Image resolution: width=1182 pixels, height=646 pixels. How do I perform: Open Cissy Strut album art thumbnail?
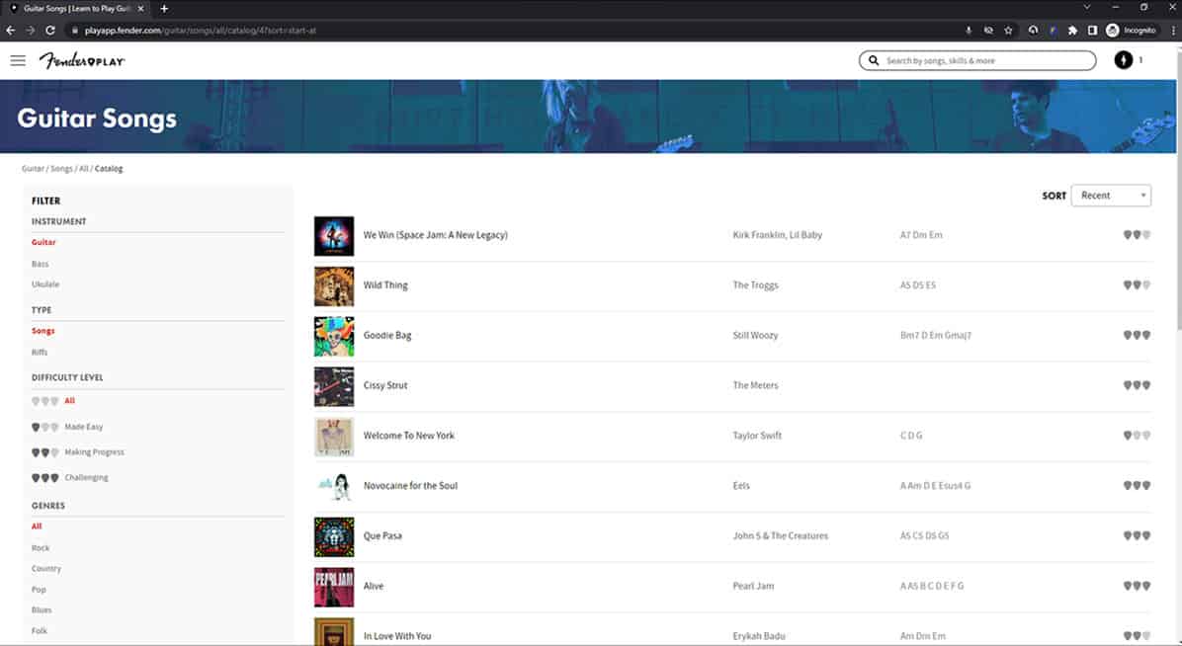click(x=334, y=386)
